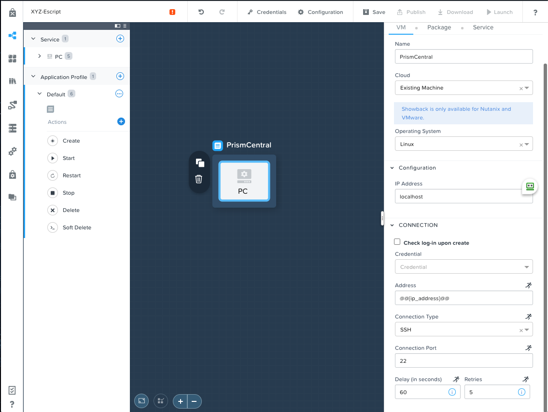The image size is (548, 412).
Task: Edit the IP Address field
Action: [x=464, y=197]
